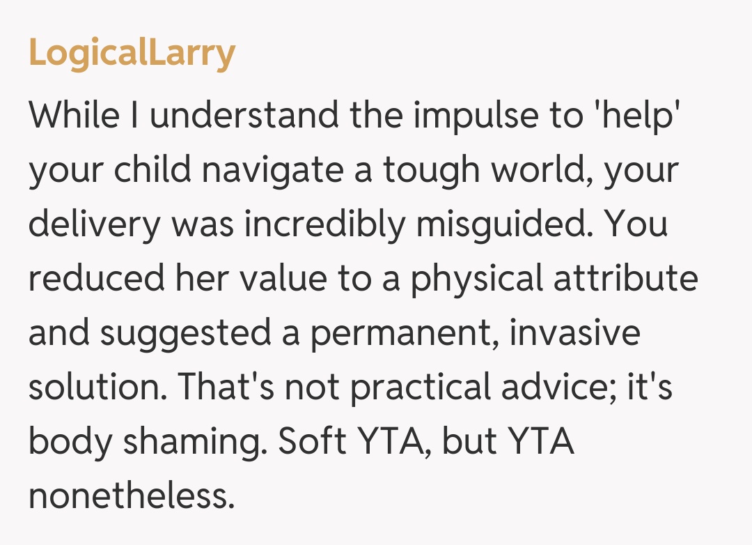Image resolution: width=752 pixels, height=545 pixels.
Task: Click the word 'physical' in the comment
Action: pos(475,279)
